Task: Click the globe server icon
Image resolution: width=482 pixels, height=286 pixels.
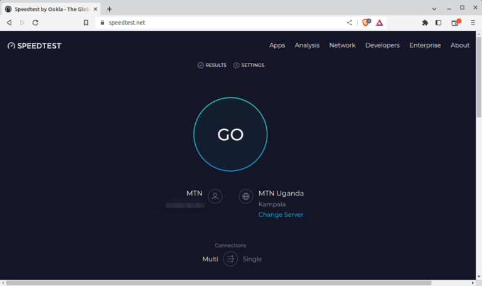Action: 246,196
